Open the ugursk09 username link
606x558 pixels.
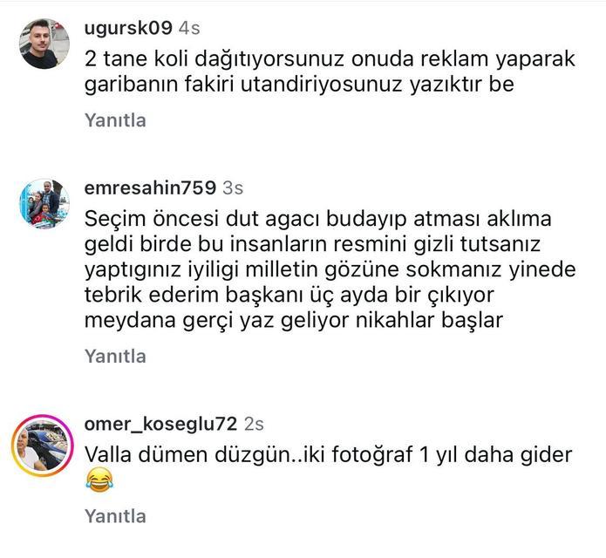tap(128, 28)
